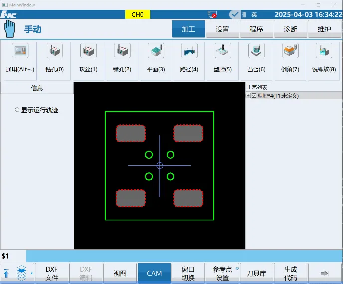Image resolution: width=343 pixels, height=284 pixels.
Task: Click the origin crosshair circle in drawing
Action: coord(160,166)
